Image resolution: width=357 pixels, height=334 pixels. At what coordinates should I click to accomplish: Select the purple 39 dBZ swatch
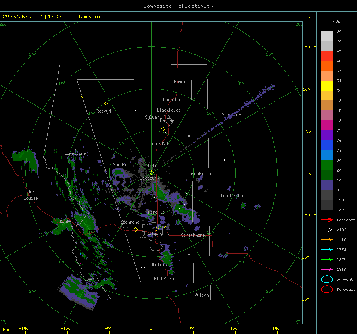pos(327,135)
